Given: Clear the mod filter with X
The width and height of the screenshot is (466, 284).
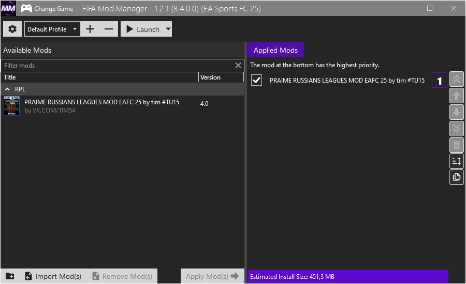Looking at the screenshot, I should (x=238, y=66).
